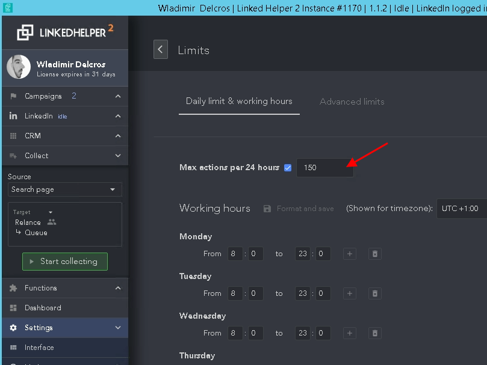Screen dimensions: 487x365
Task: Add a Monday time interval with plus
Action: [x=349, y=254]
